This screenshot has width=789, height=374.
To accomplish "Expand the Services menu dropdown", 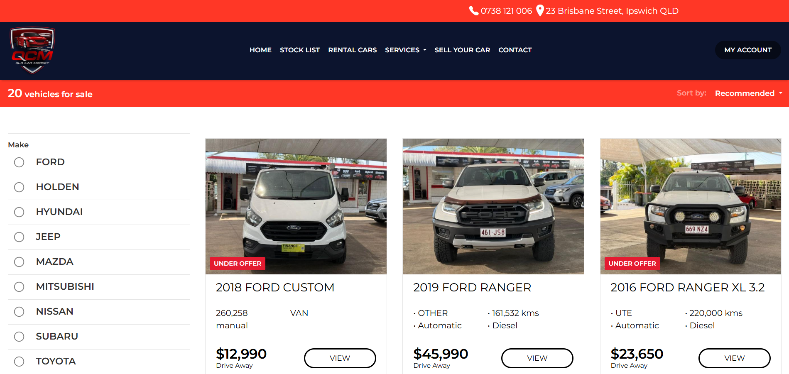I will pos(405,50).
